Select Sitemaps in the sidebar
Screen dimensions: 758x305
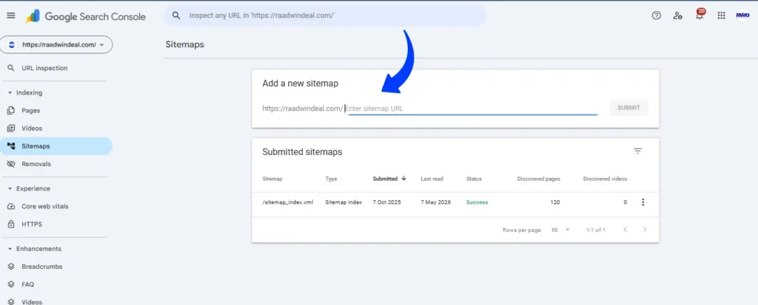click(x=56, y=145)
